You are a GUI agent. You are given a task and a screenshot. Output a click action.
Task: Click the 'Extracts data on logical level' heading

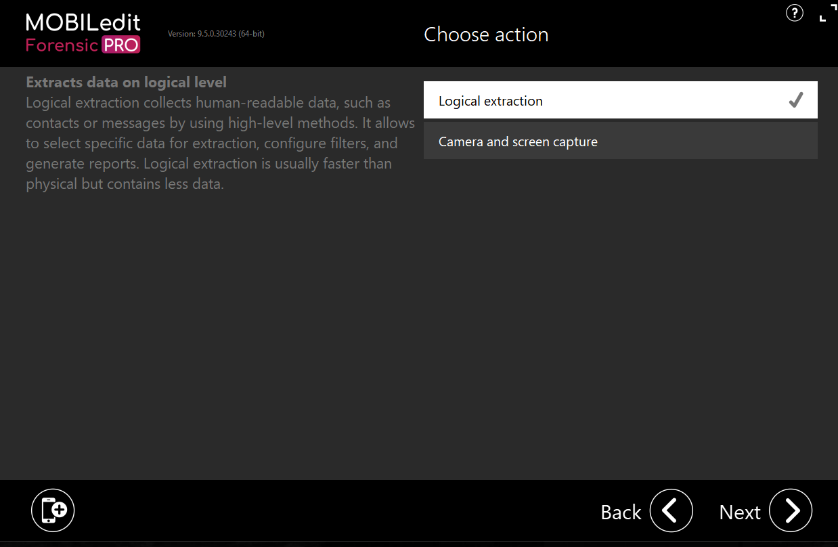(x=126, y=83)
